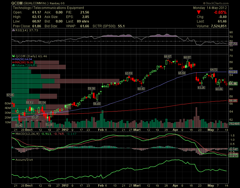240x188 pixels.
Task: Click the 53.37 price annotation
Action: pos(35,117)
